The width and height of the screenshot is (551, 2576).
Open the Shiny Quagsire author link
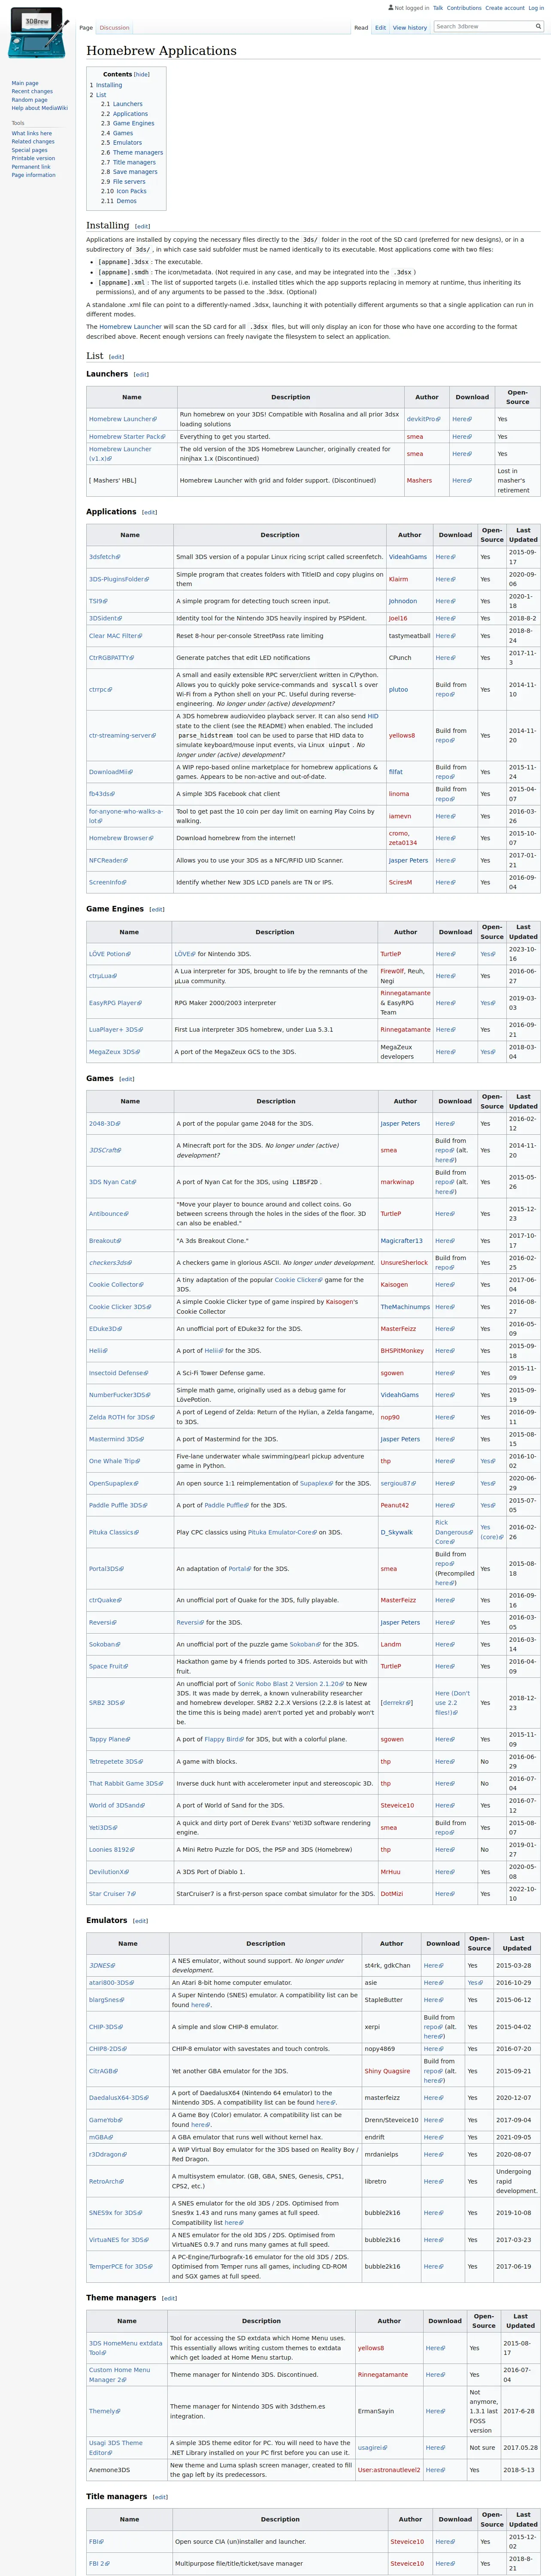[388, 2071]
